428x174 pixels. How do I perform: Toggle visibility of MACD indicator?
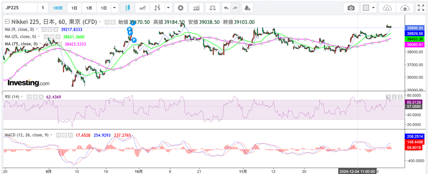[x=58, y=135]
